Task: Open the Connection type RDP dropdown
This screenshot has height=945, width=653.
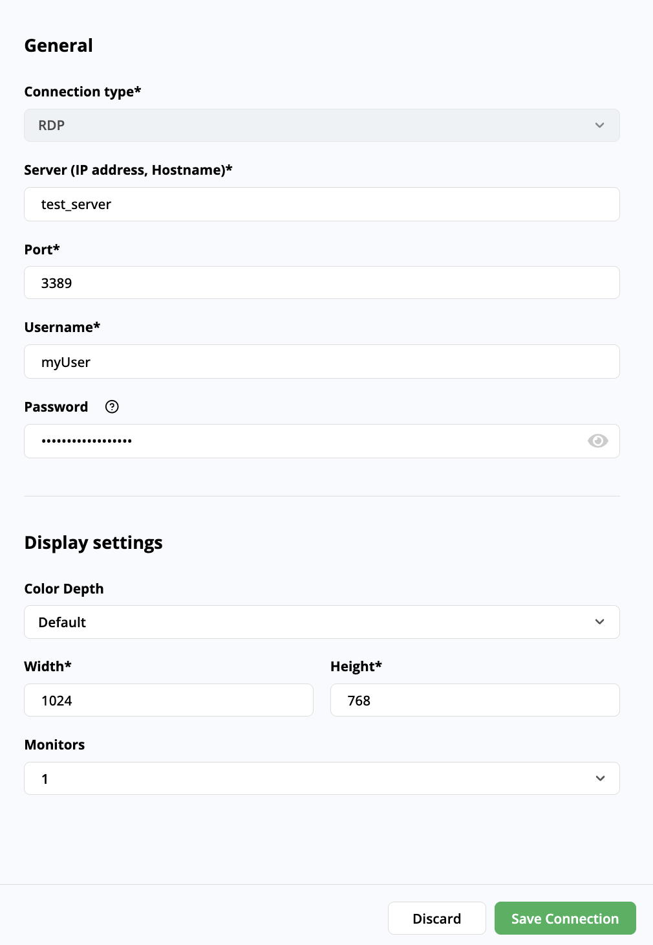Action: 321,126
